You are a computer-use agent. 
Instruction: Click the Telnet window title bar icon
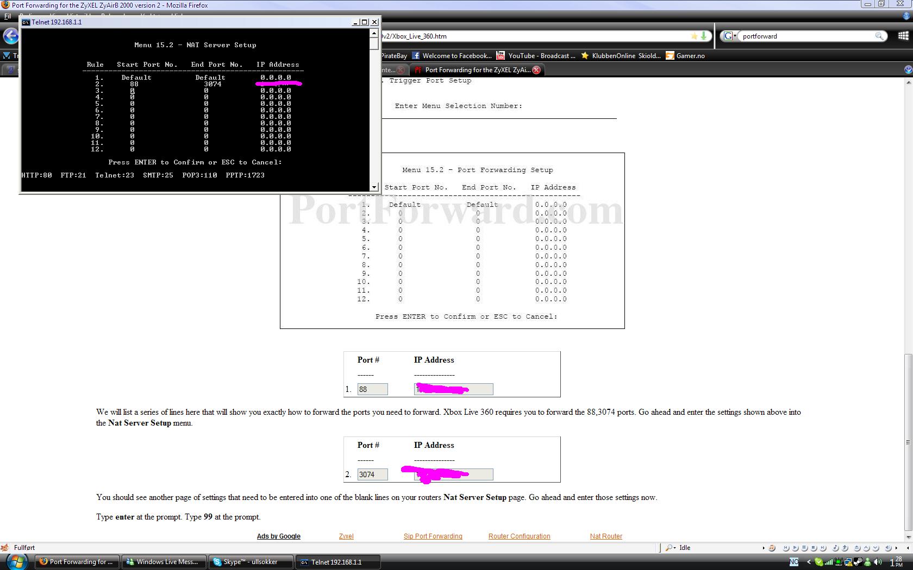coord(26,22)
